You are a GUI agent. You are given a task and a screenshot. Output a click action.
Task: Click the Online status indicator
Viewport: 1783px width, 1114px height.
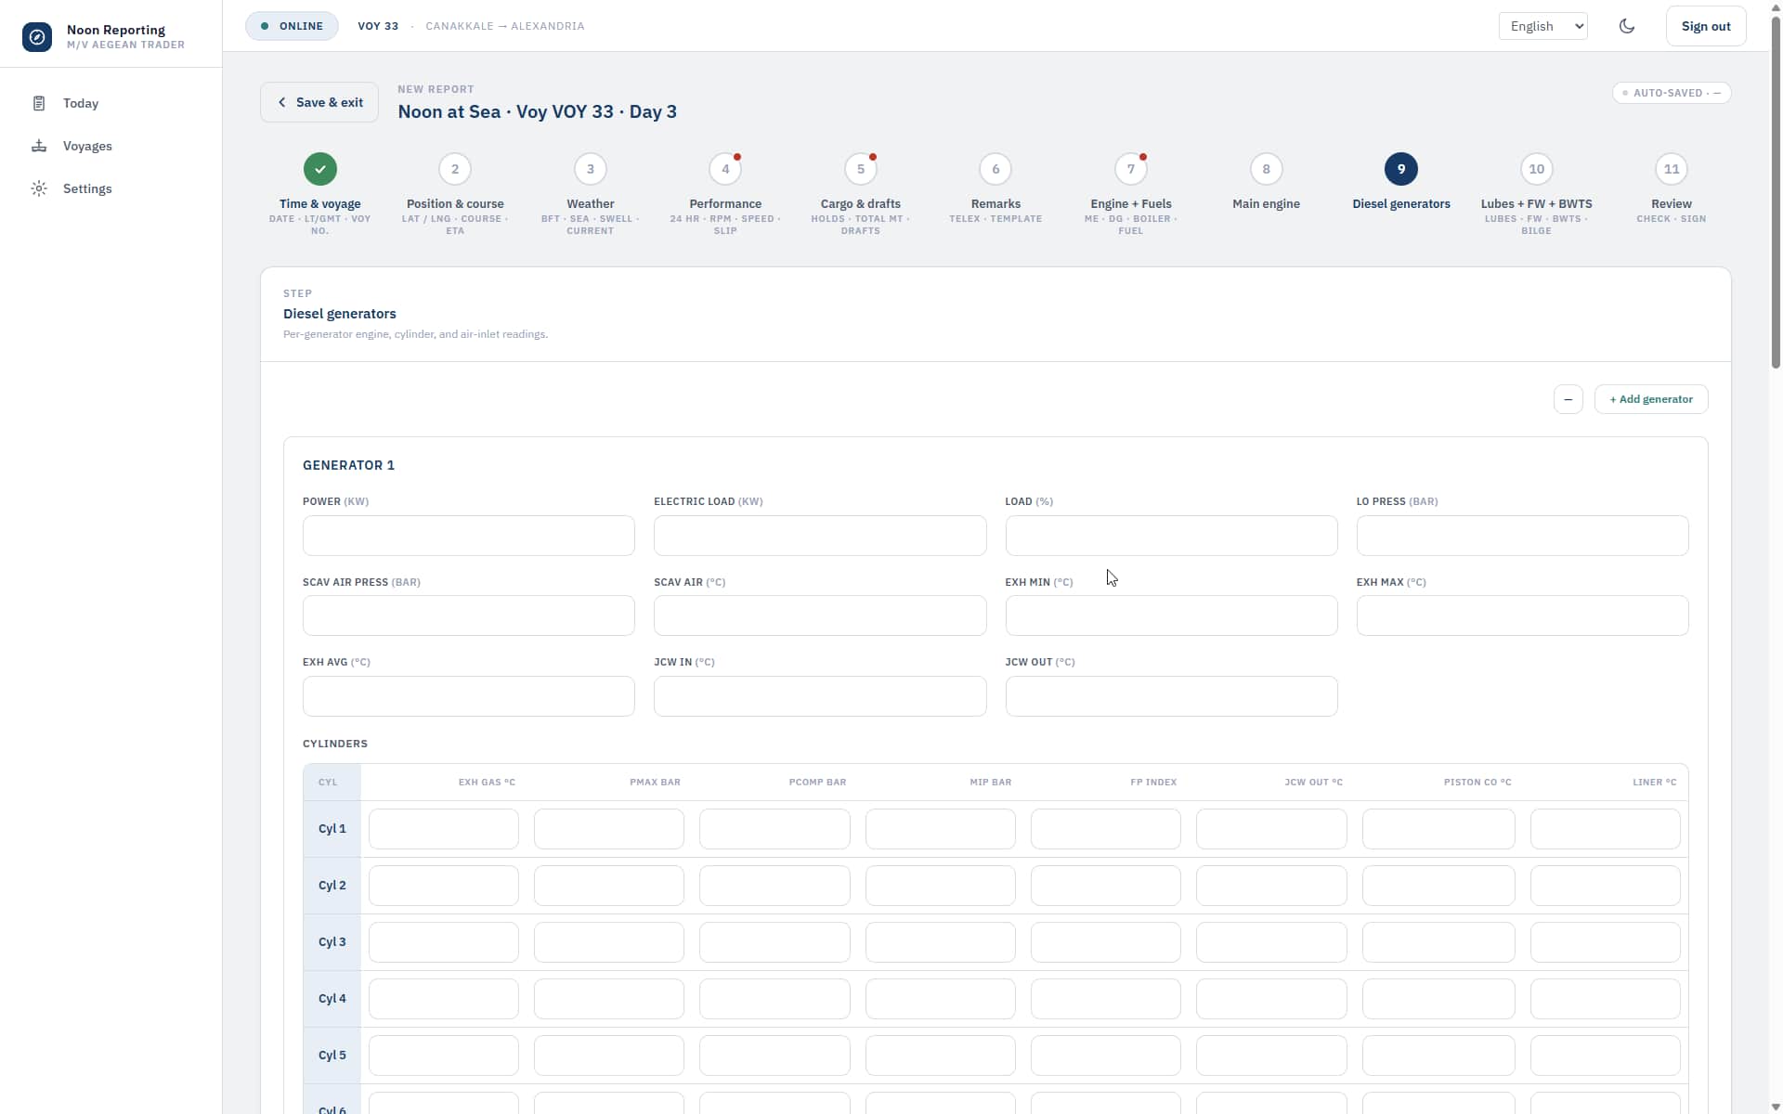tap(292, 26)
